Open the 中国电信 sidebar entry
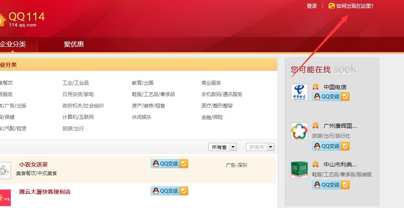Image resolution: width=404 pixels, height=208 pixels. [x=335, y=87]
